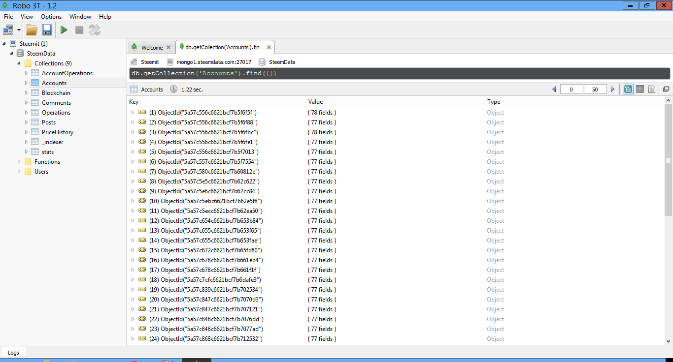The image size is (673, 362).
Task: Expand the AccountOperations collection
Action: [x=27, y=73]
